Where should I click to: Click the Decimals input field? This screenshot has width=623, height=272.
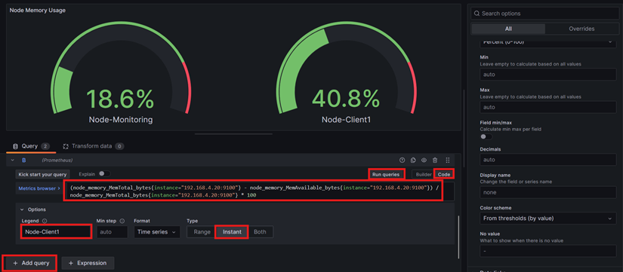click(x=548, y=160)
